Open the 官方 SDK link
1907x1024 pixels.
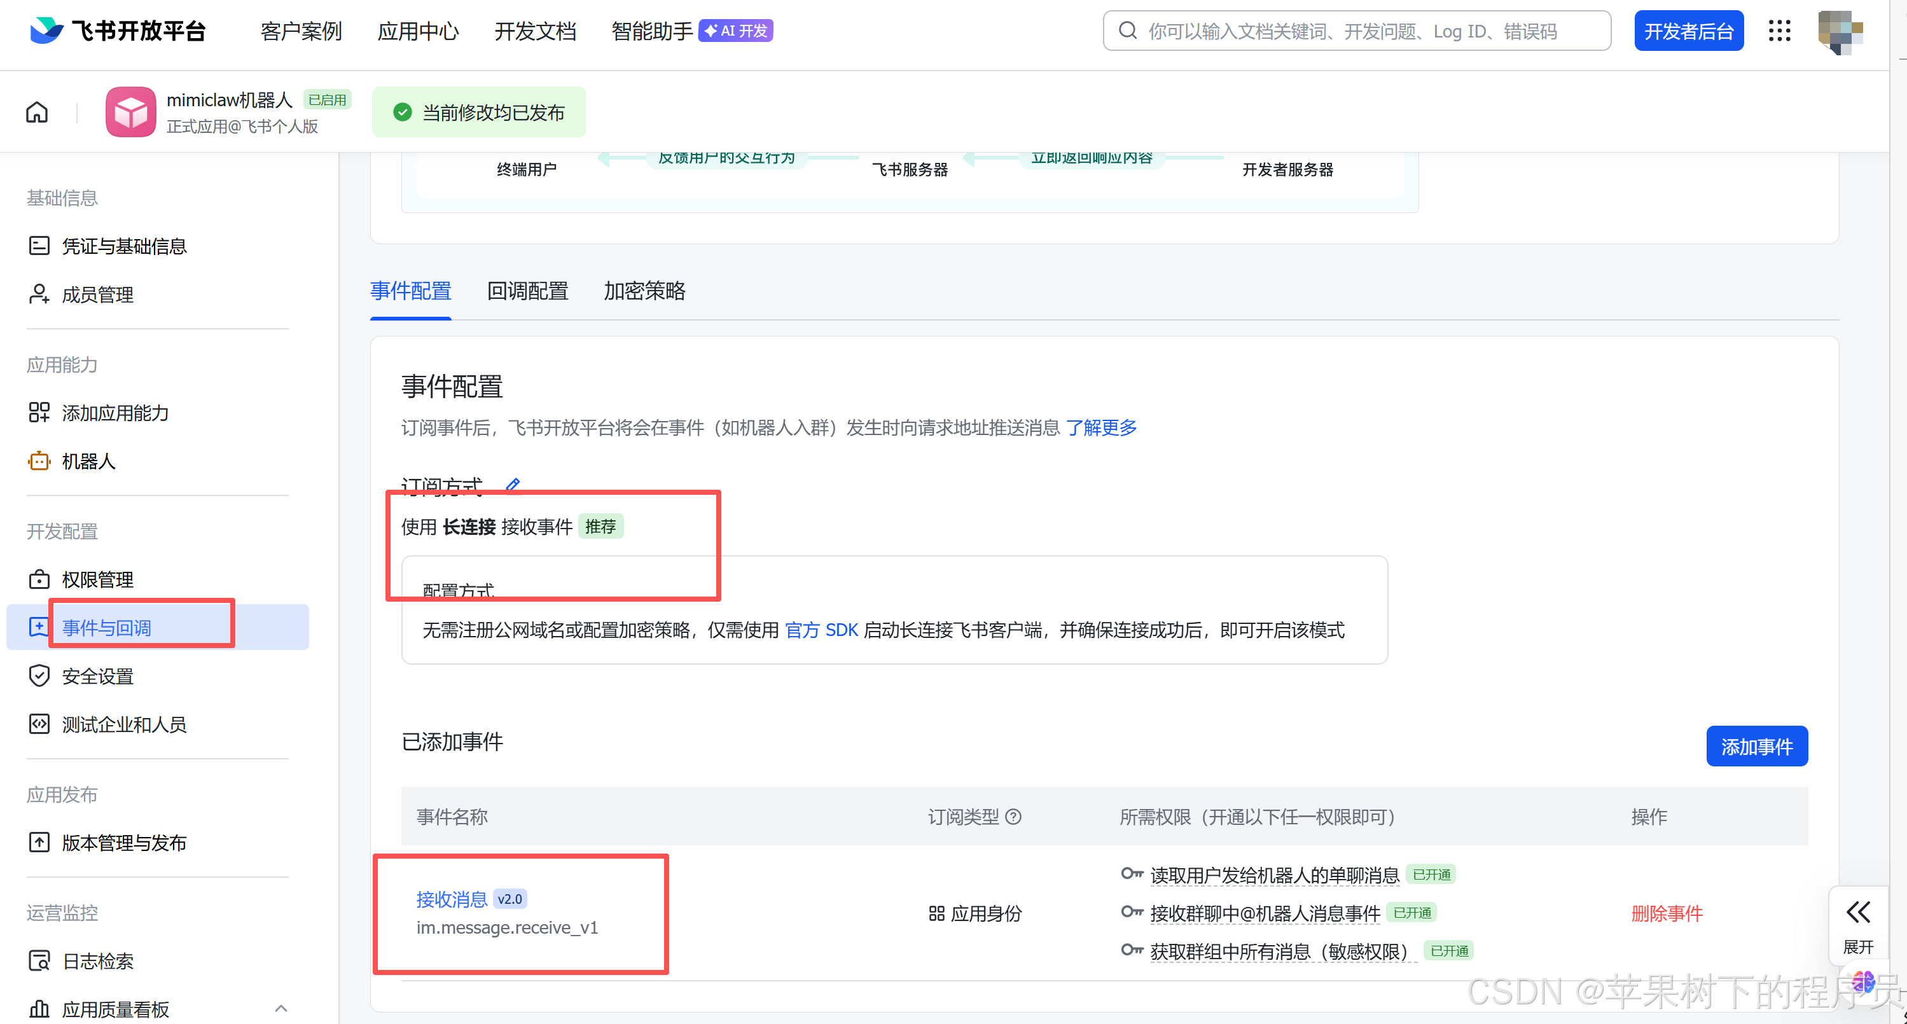pyautogui.click(x=821, y=630)
